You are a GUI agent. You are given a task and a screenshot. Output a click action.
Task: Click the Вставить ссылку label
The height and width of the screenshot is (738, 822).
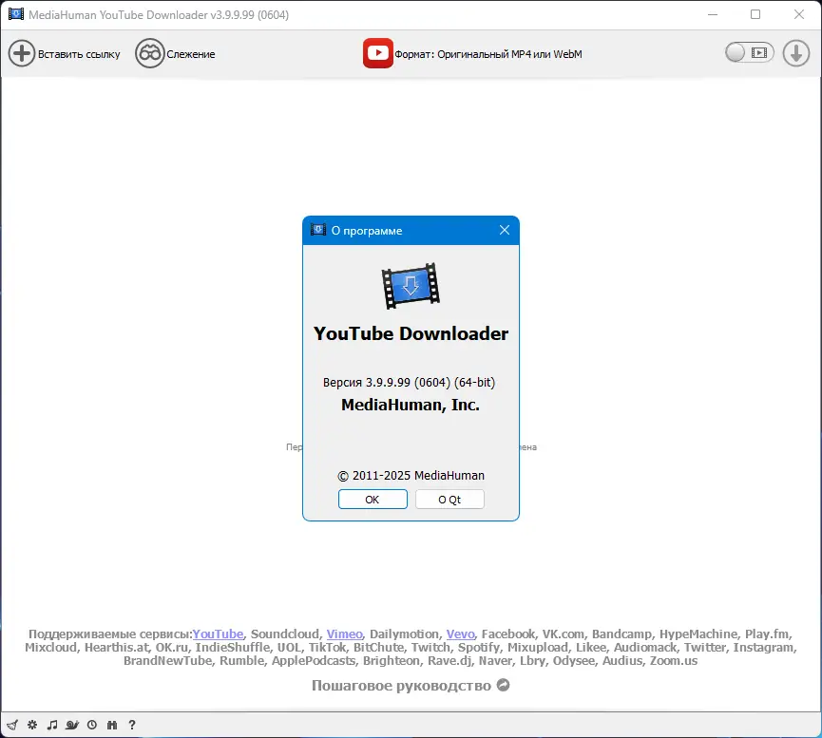[x=79, y=54]
